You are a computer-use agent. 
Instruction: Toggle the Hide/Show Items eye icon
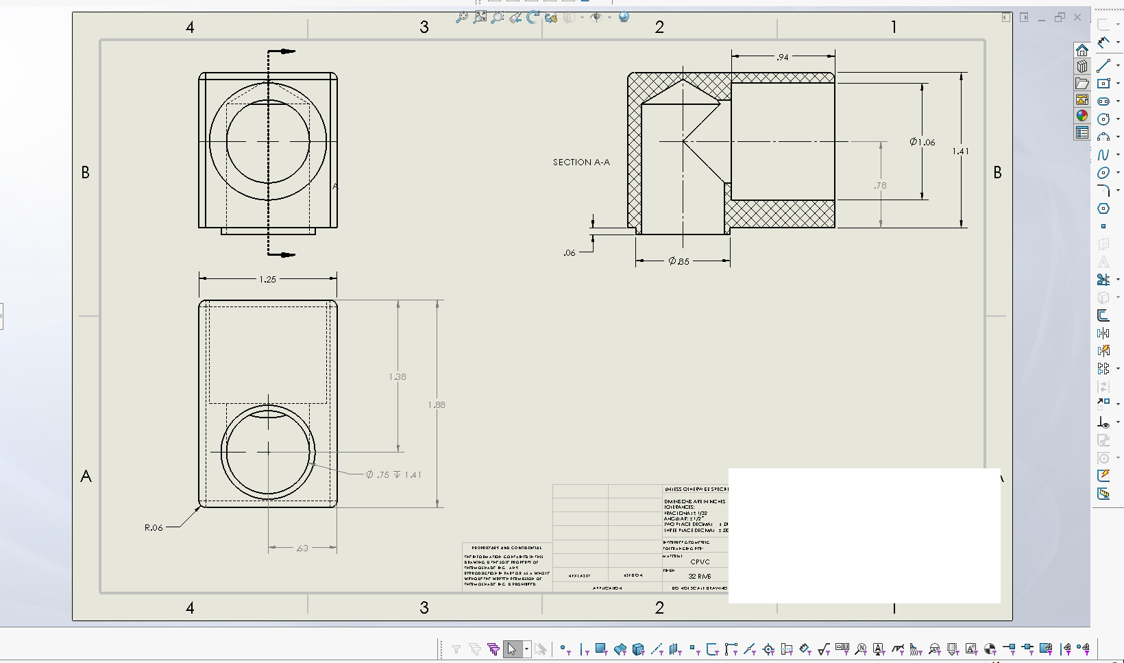point(596,17)
